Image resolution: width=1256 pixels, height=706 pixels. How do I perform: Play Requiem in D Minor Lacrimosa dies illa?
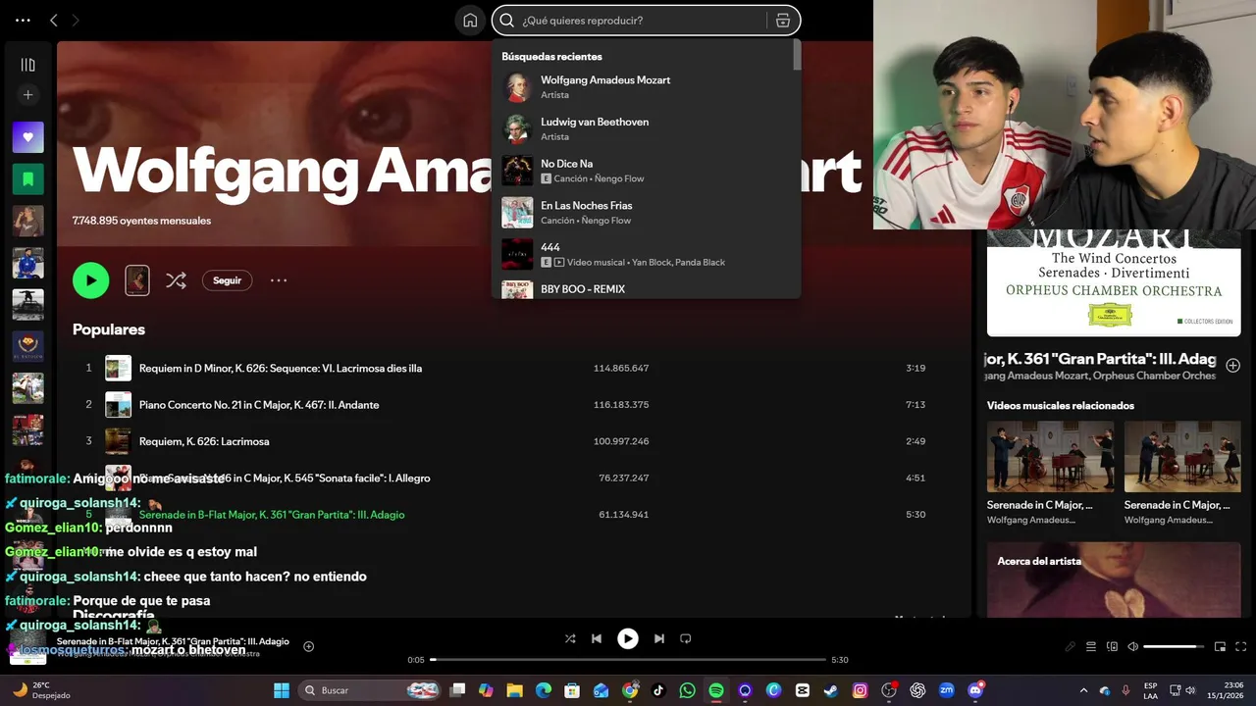(x=281, y=369)
